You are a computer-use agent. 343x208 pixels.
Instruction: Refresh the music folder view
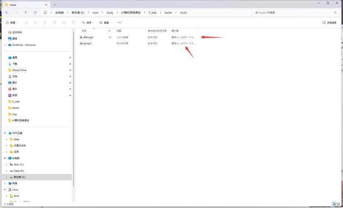click(x=35, y=12)
